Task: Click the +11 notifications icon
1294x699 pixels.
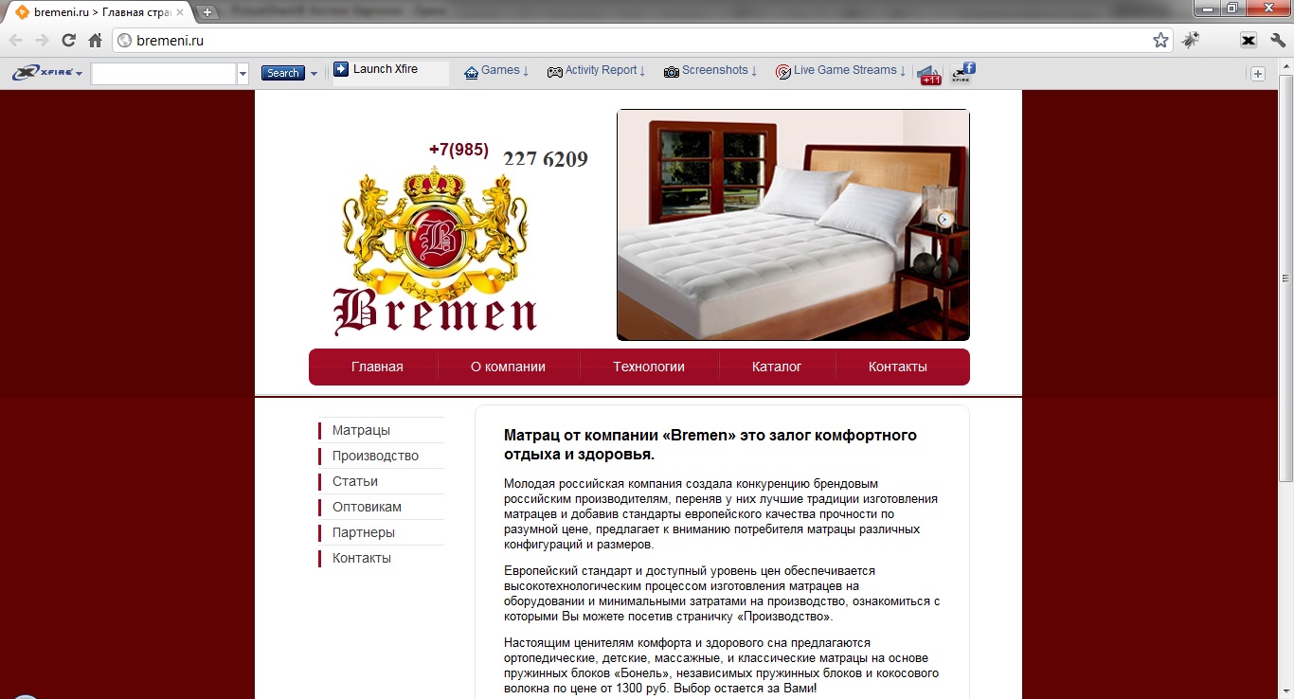Action: coord(929,73)
